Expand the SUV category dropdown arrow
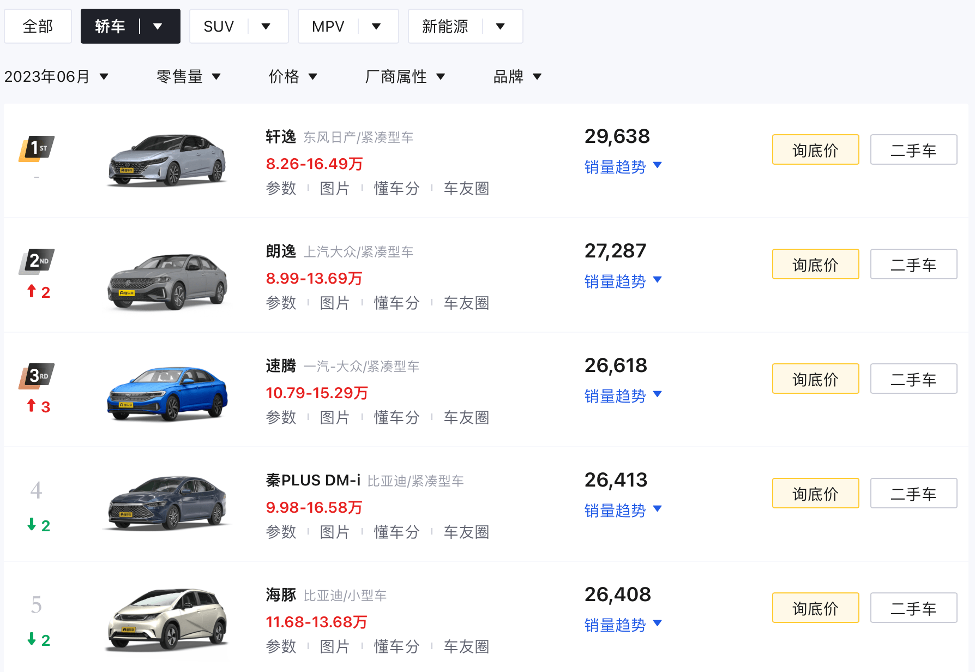 click(266, 26)
